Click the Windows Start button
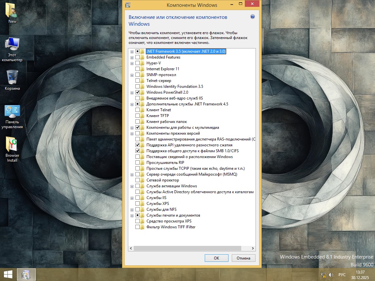The width and height of the screenshot is (375, 281). 8,274
